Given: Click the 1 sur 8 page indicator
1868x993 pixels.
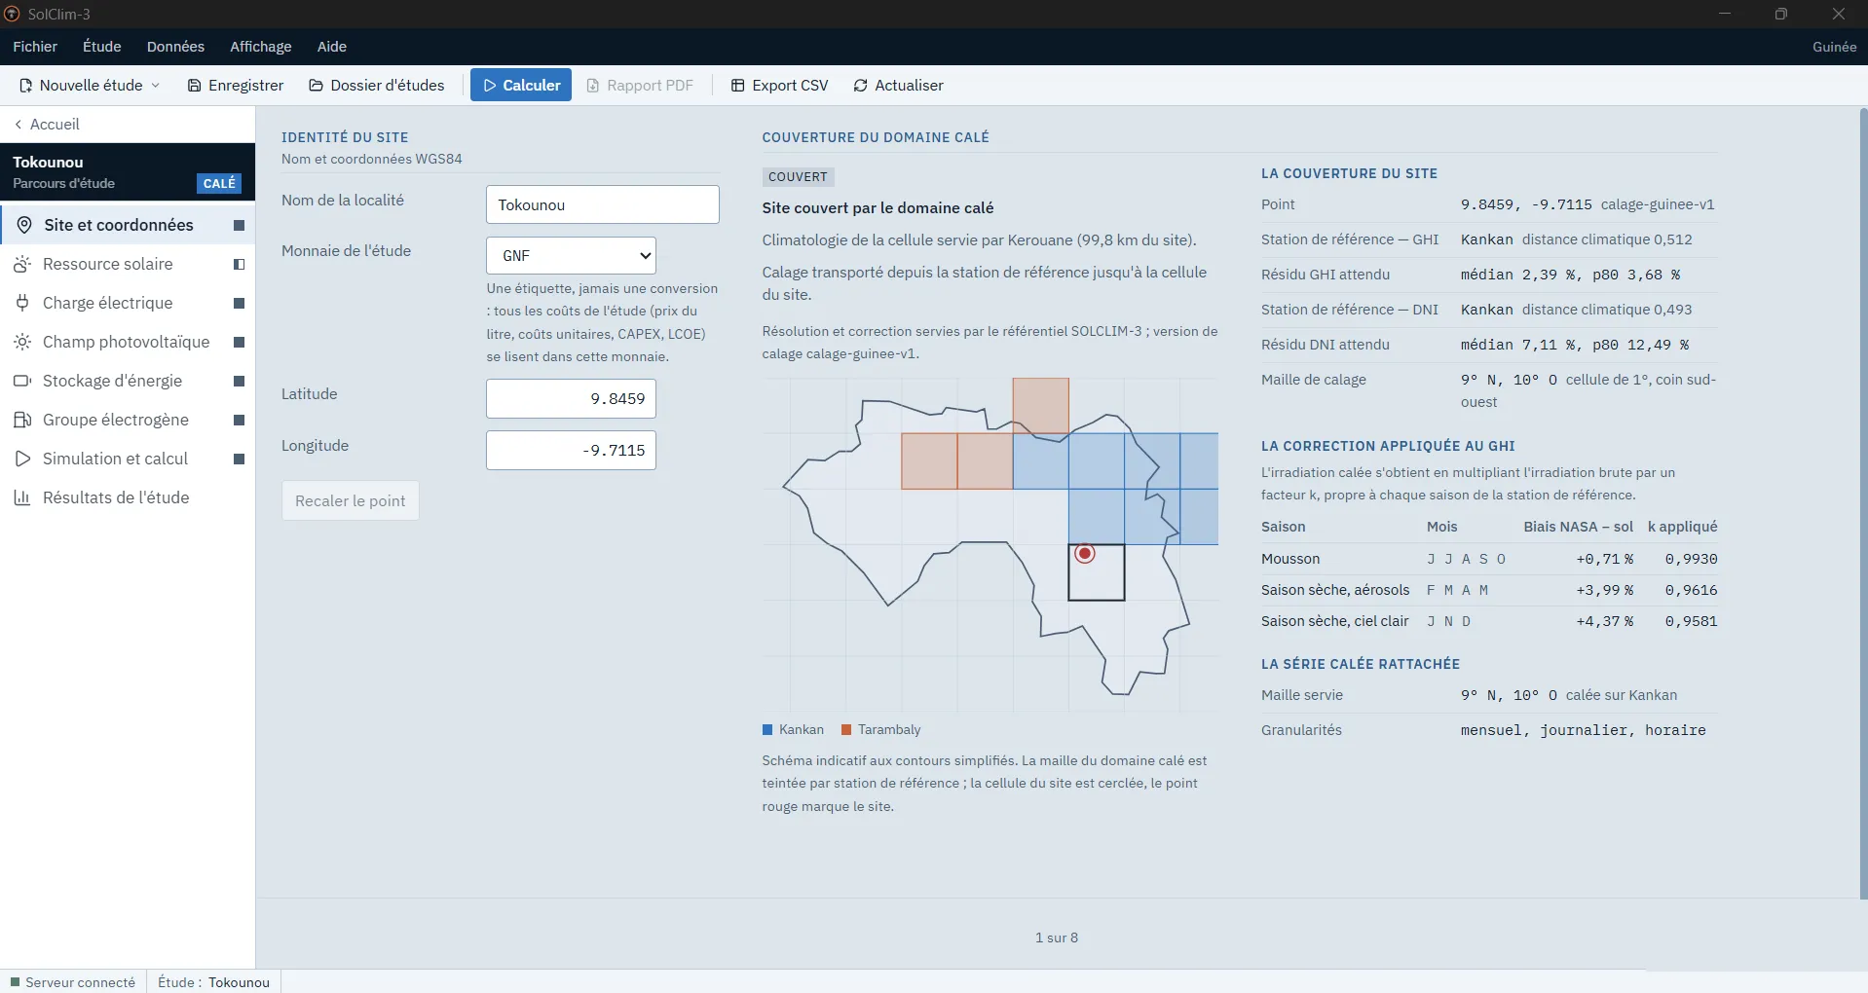Looking at the screenshot, I should click(x=1056, y=938).
